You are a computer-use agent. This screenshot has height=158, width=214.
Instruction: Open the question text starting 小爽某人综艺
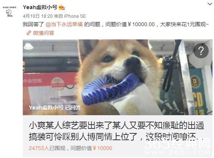[x=116, y=131]
